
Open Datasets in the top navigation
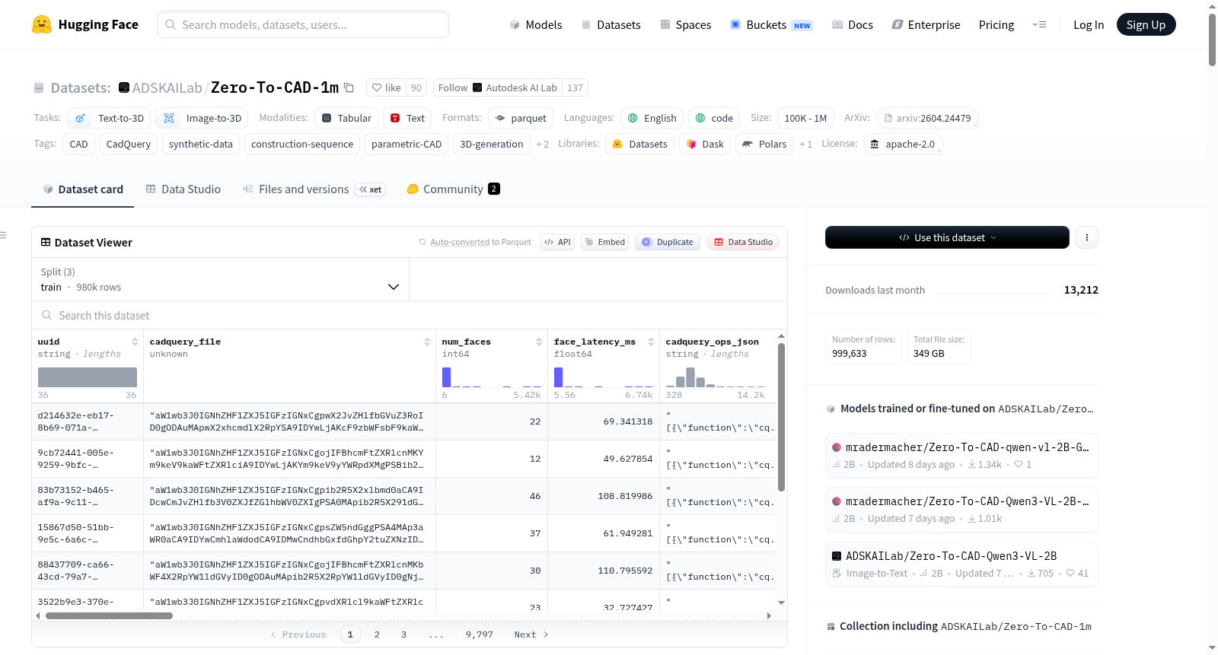coord(611,24)
